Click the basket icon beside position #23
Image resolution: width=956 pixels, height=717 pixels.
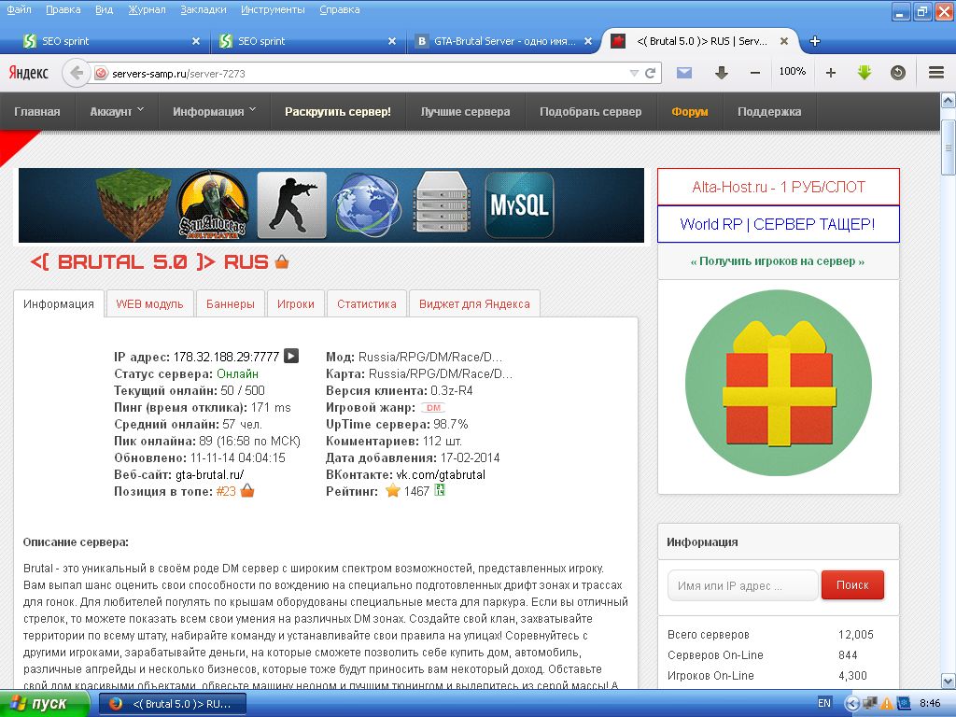[246, 491]
